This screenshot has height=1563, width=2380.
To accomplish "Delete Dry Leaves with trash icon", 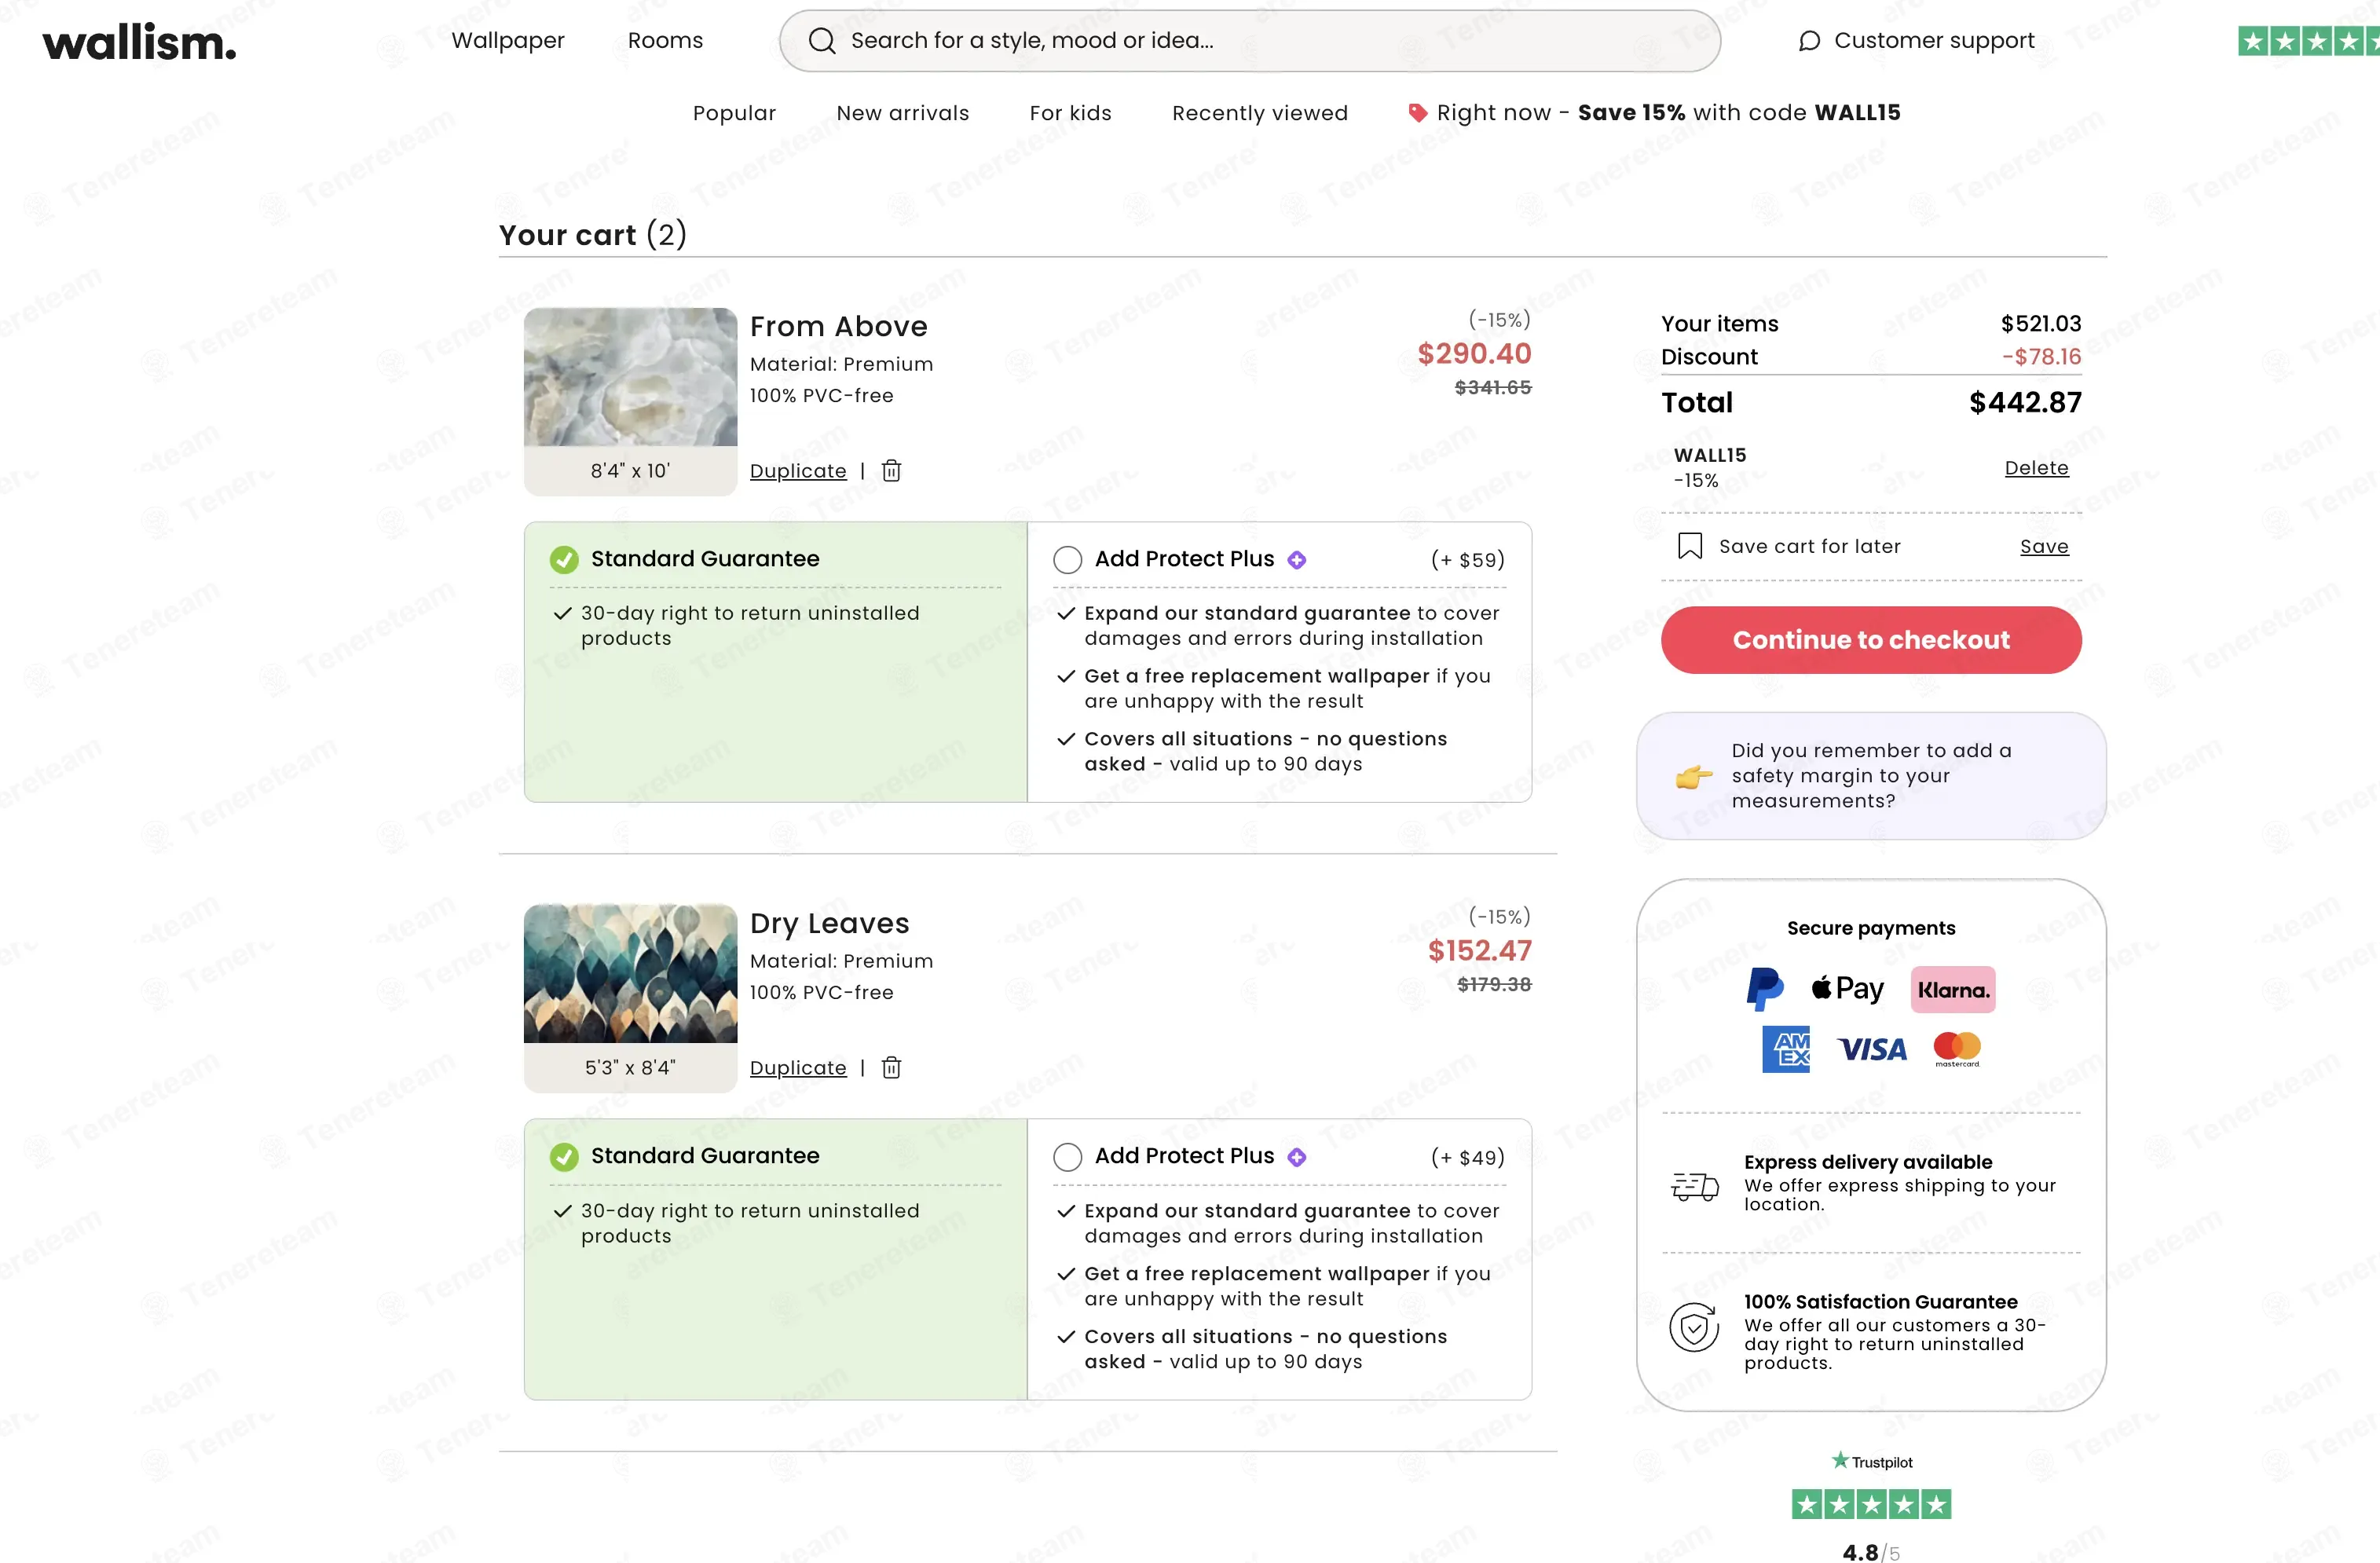I will (891, 1068).
